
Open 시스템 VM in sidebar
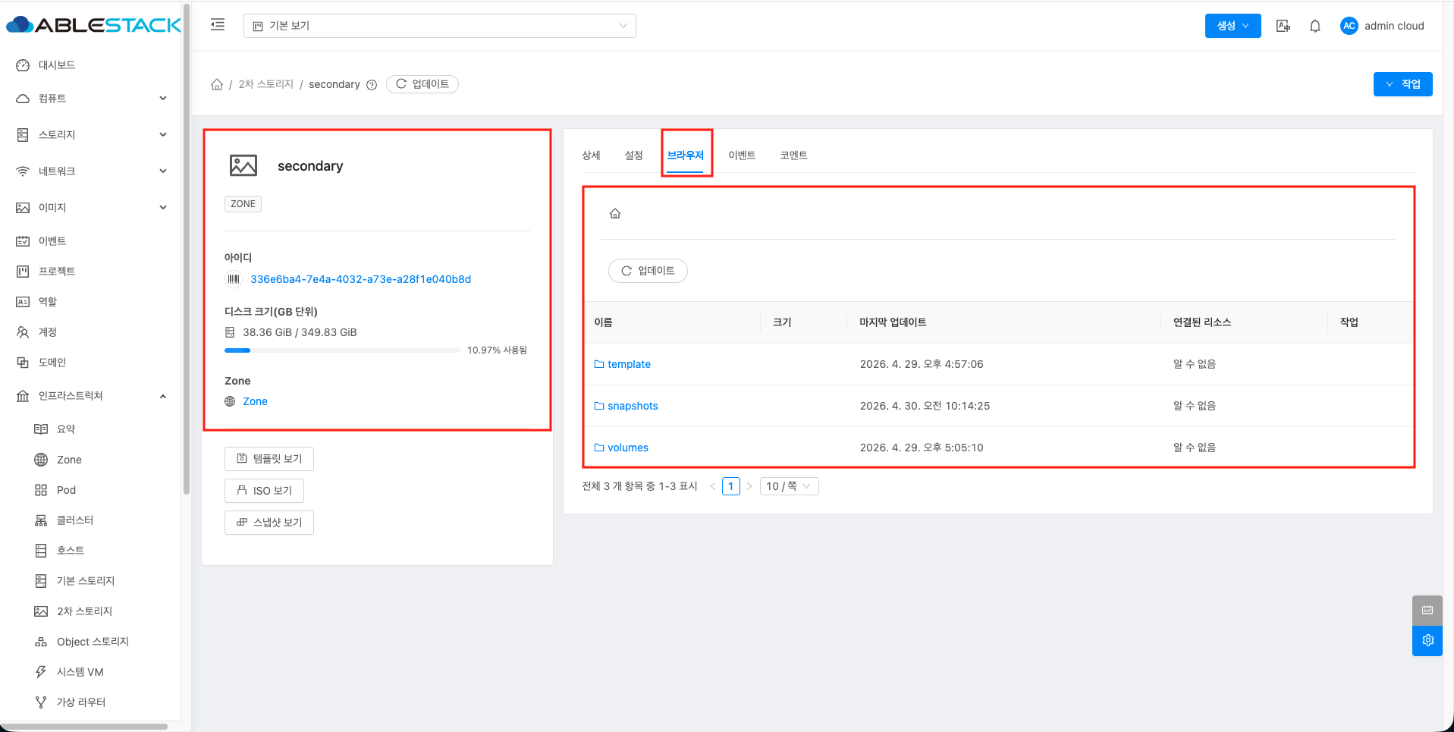coord(80,672)
